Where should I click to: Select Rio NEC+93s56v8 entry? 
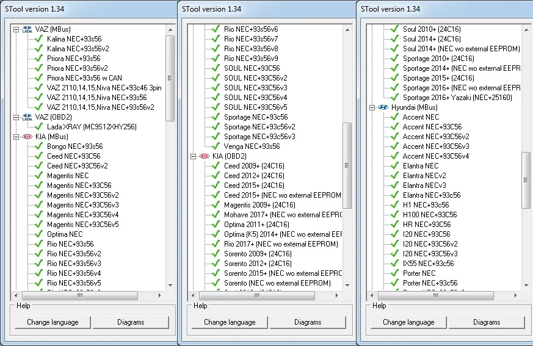click(251, 49)
